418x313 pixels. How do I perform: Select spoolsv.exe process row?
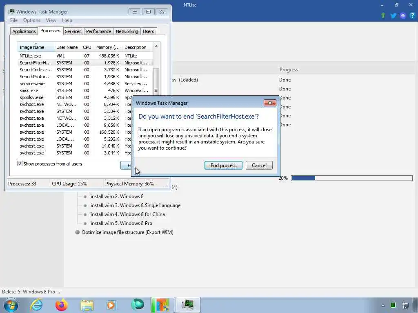point(75,97)
